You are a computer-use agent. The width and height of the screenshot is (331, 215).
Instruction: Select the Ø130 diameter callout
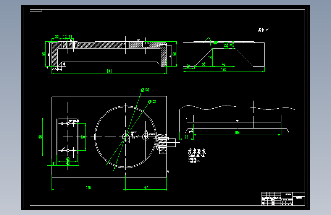(145, 90)
